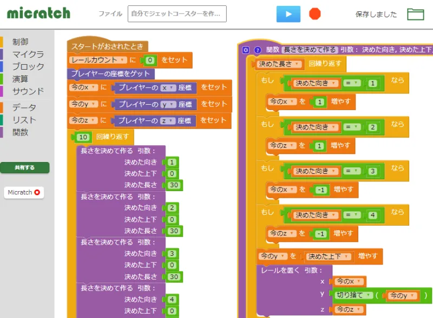Click the Micratch record button
This screenshot has height=318, width=433.
(x=24, y=192)
